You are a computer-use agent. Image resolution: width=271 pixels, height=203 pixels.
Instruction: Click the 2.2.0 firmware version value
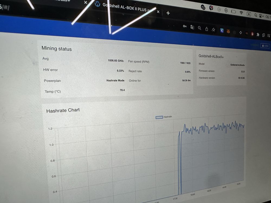[243, 71]
